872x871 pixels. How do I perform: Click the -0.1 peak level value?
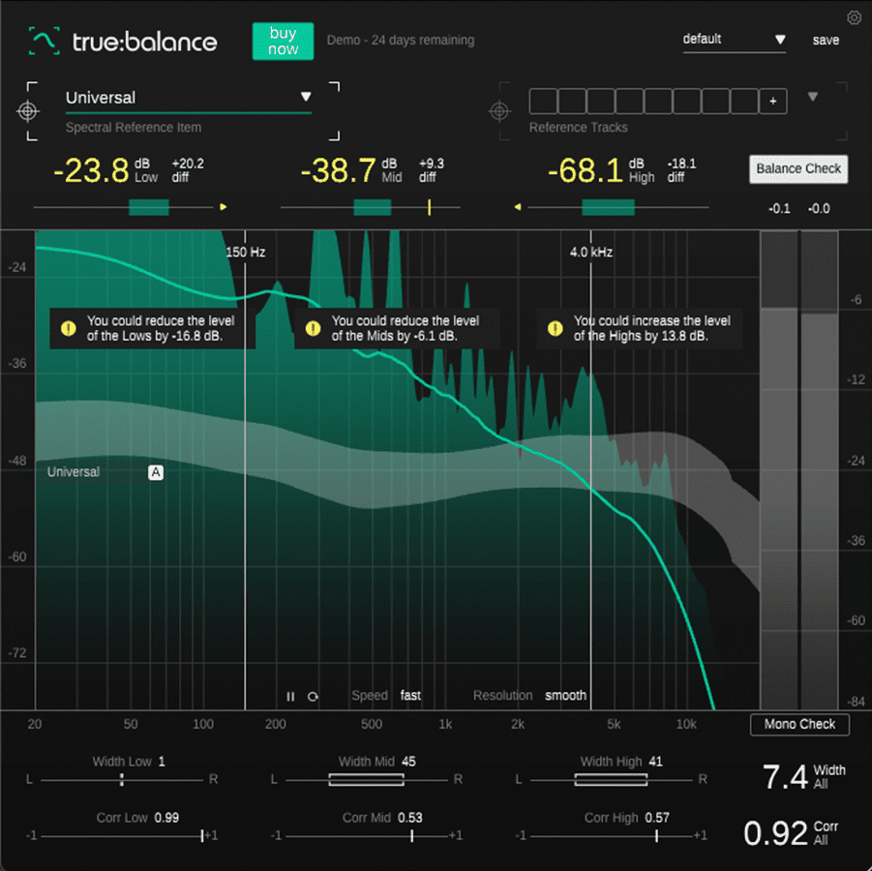(x=779, y=209)
